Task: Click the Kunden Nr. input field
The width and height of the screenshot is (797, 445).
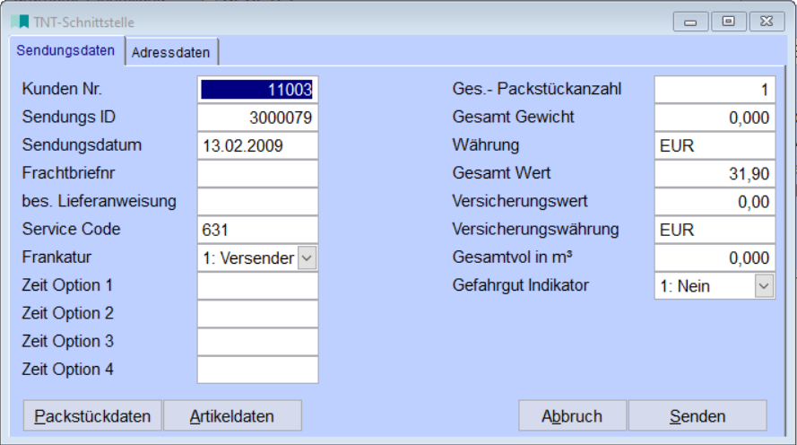Action: 257,90
